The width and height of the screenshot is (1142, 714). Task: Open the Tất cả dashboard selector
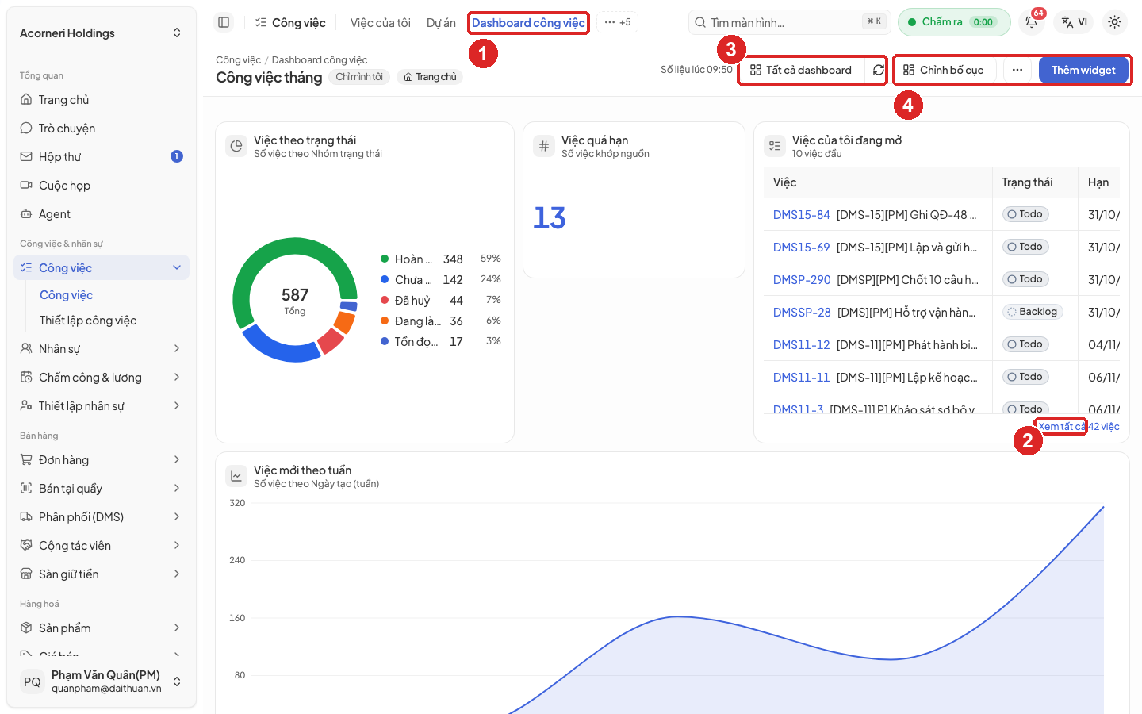pyautogui.click(x=801, y=70)
